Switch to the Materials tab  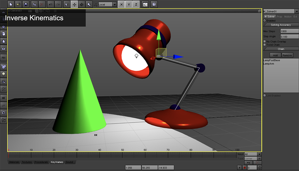pyautogui.click(x=14, y=162)
